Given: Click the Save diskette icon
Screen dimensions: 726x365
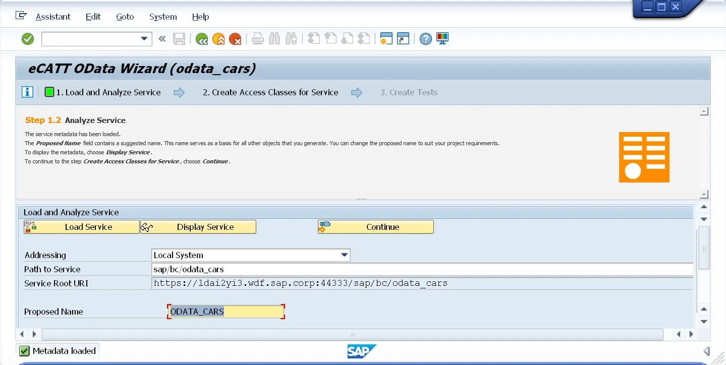Looking at the screenshot, I should (x=179, y=39).
